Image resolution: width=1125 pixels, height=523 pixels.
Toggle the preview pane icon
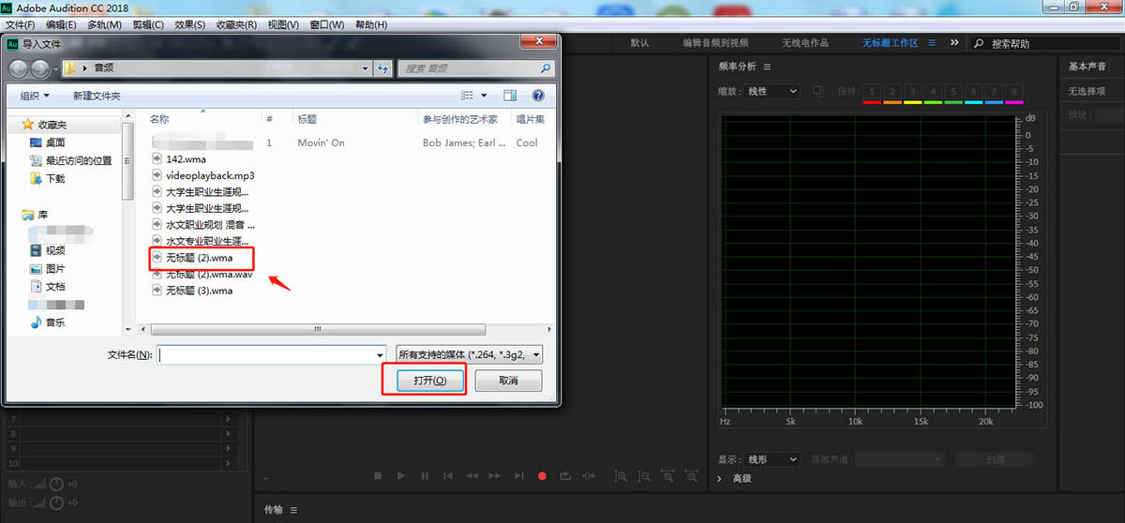coord(510,96)
